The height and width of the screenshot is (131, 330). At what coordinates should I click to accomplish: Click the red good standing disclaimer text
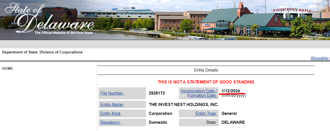click(206, 82)
